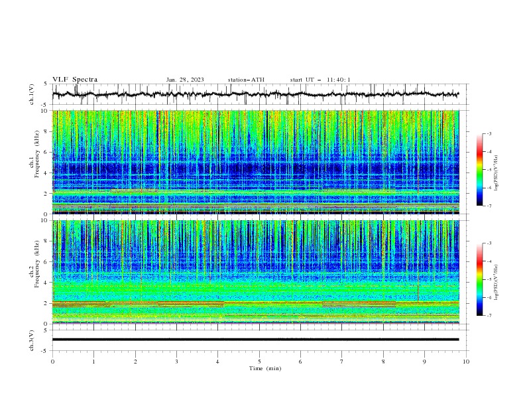Click the "3" minute tick on time axis
This screenshot has height=406, width=525.
click(176, 362)
